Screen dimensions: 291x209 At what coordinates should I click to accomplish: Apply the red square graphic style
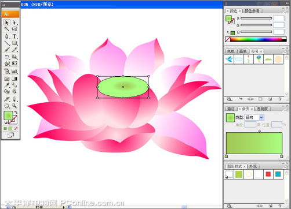[268, 174]
